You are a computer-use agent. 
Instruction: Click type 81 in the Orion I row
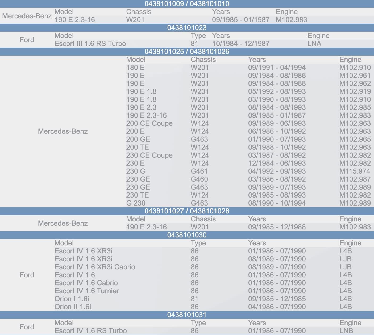pos(194,299)
